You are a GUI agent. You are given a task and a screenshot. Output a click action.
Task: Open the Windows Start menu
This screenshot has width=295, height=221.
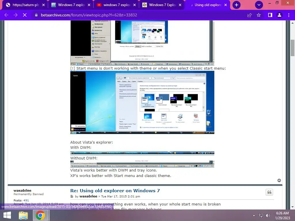click(x=7, y=215)
